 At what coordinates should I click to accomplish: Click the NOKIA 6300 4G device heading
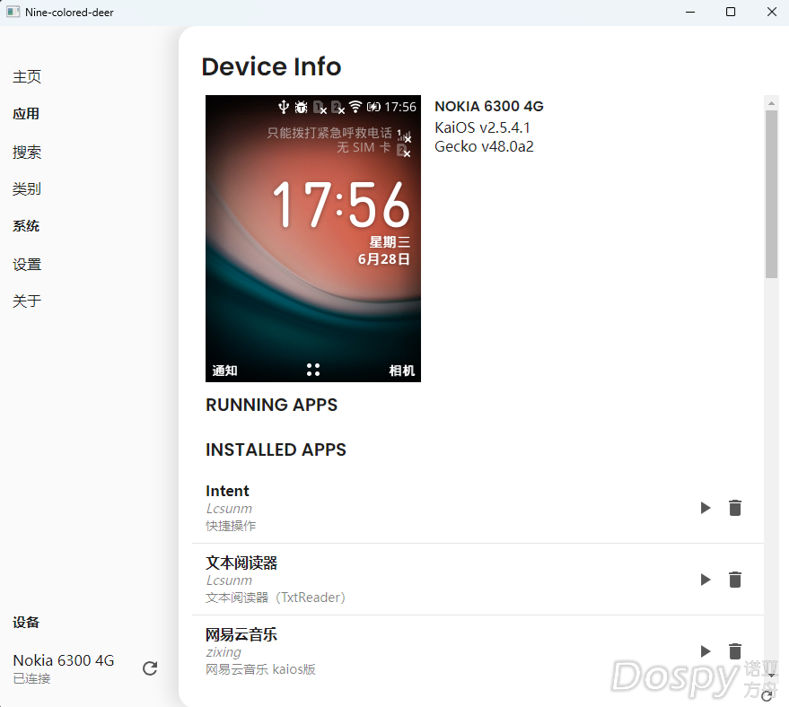point(489,107)
